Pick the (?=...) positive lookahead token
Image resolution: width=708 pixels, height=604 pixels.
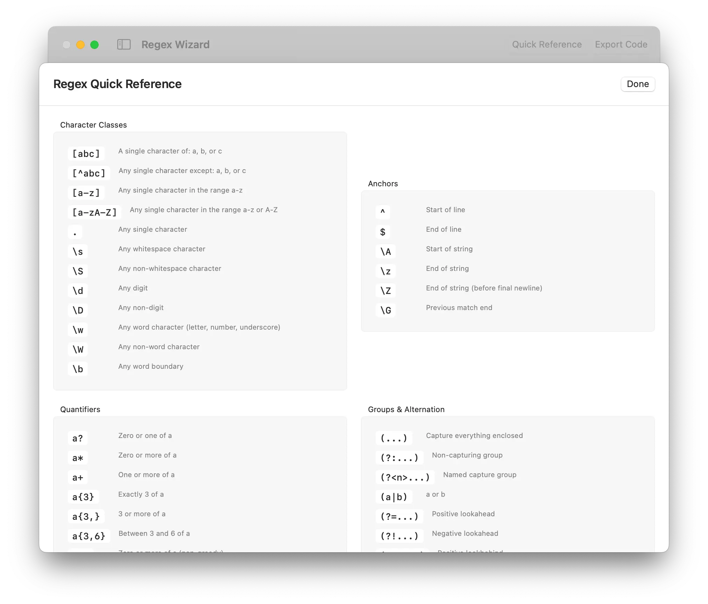399,517
